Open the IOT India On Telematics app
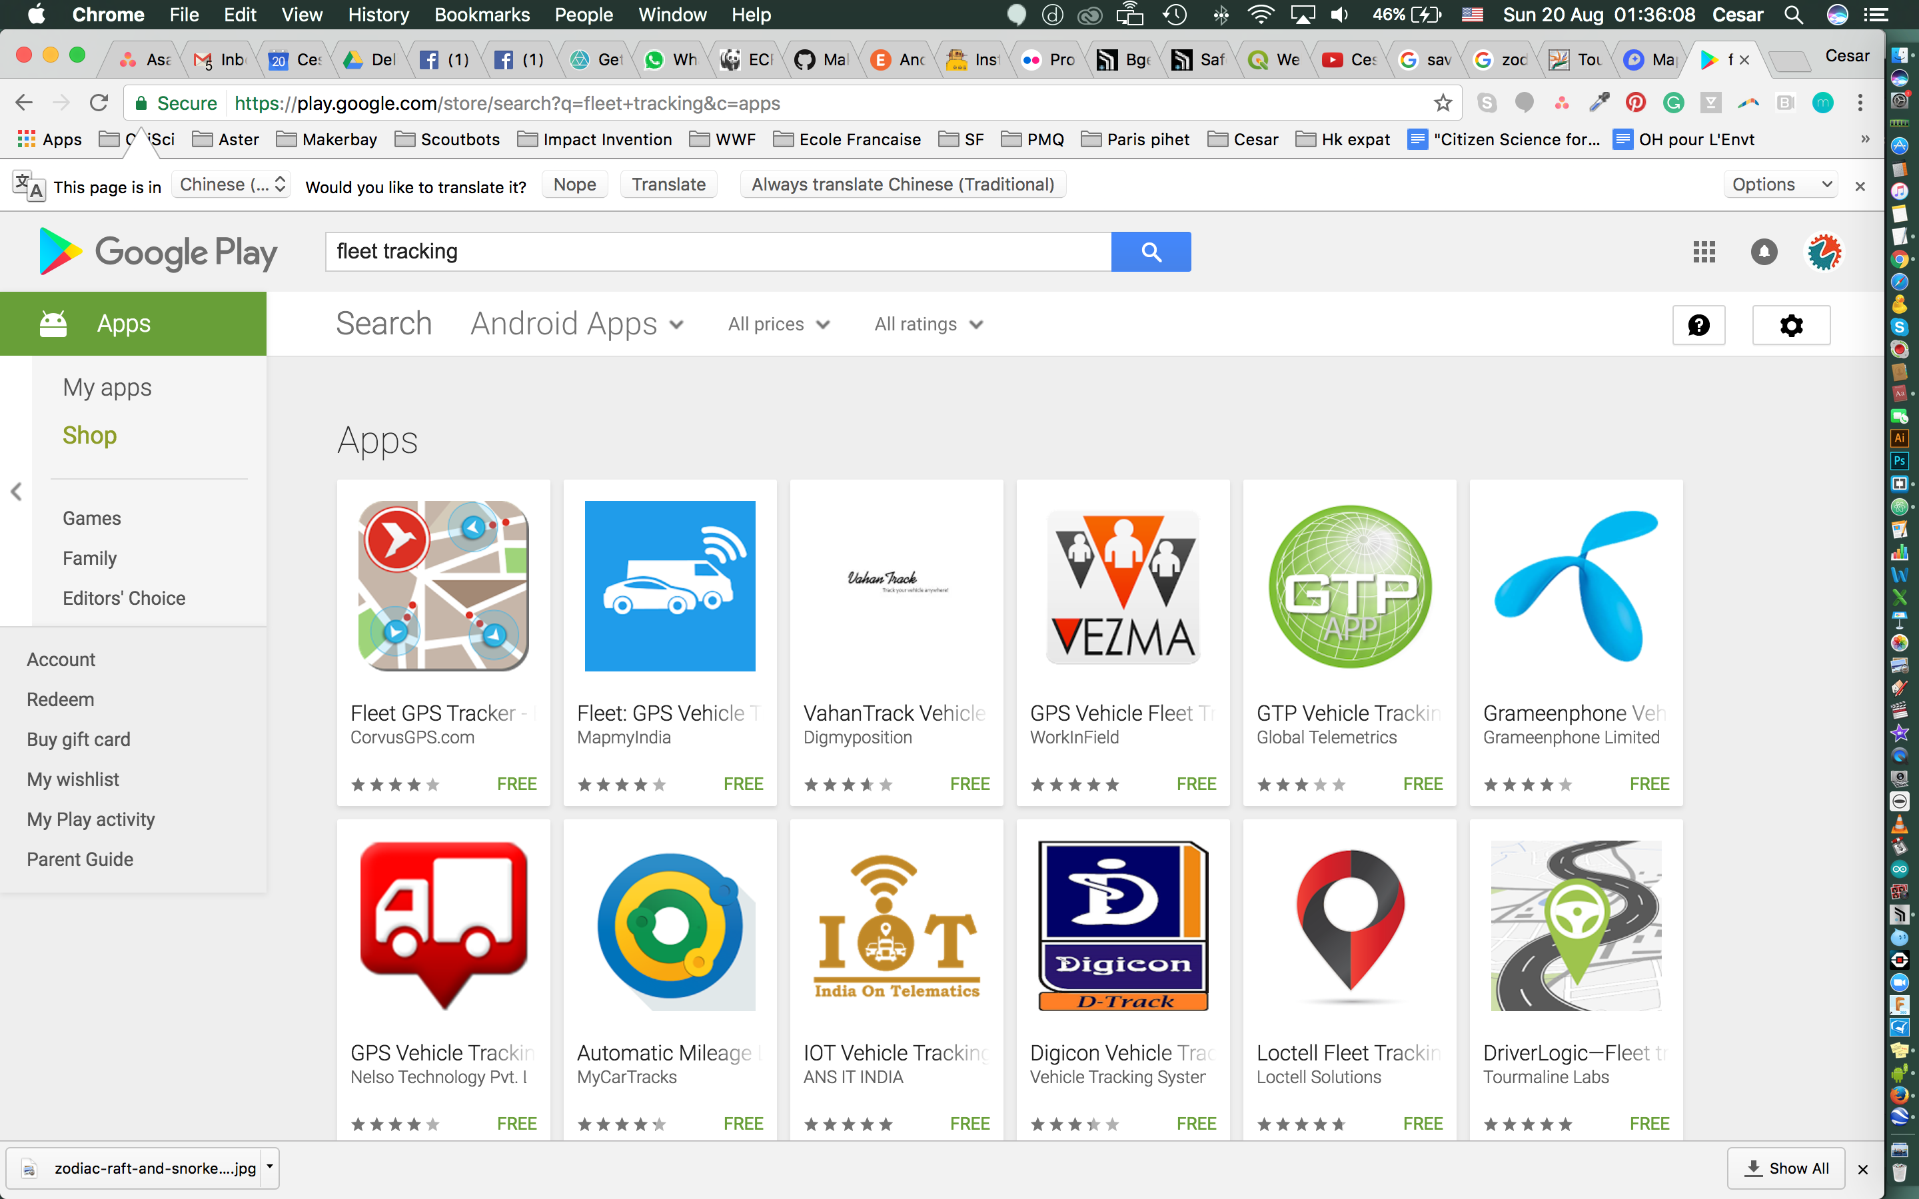This screenshot has width=1919, height=1199. tap(897, 925)
